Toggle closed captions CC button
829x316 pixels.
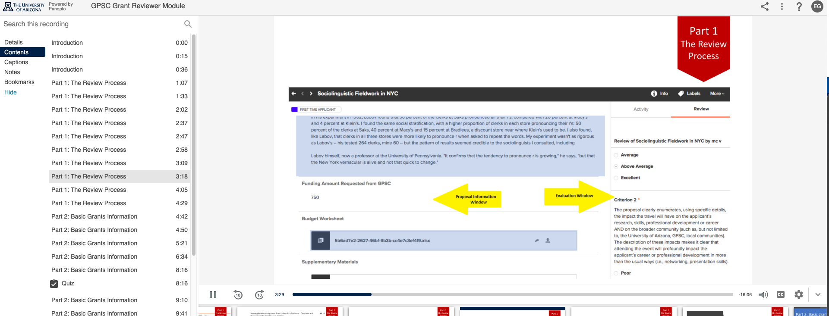[781, 294]
